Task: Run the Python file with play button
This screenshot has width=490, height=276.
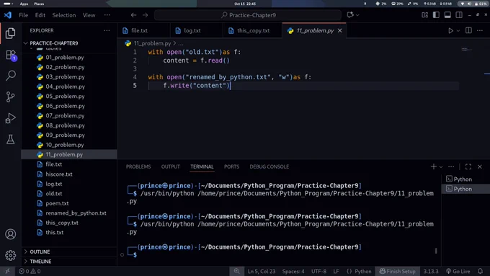Action: point(450,31)
